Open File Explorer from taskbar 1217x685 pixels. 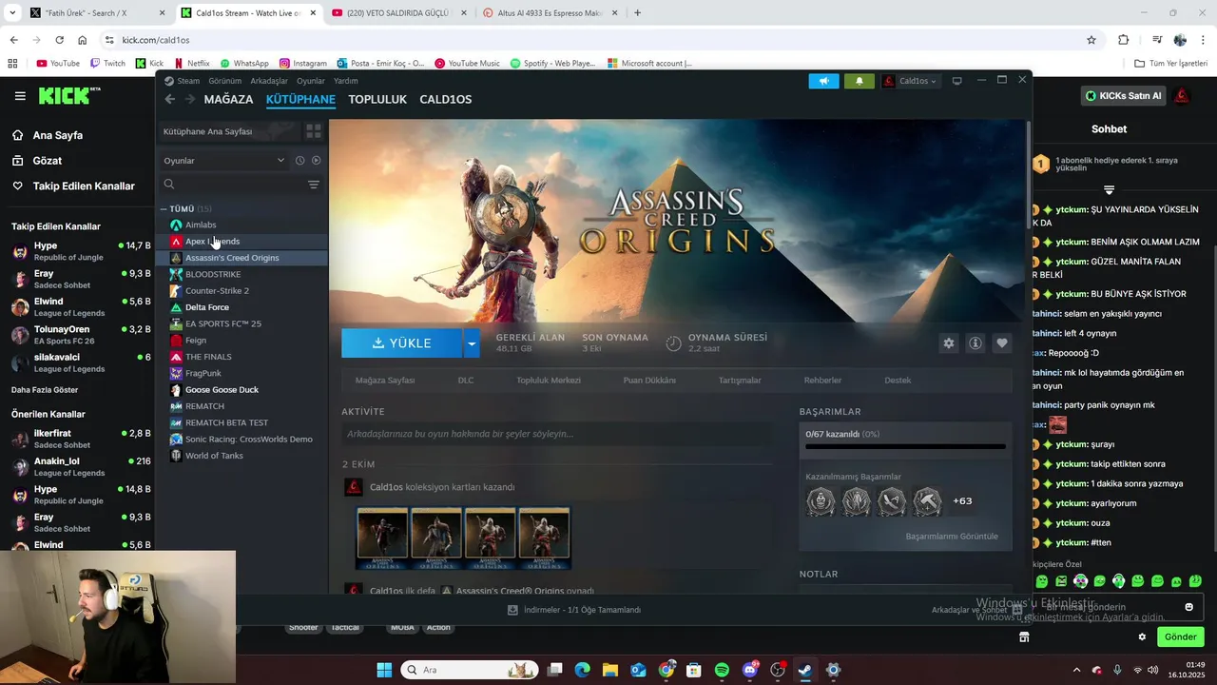tap(609, 670)
